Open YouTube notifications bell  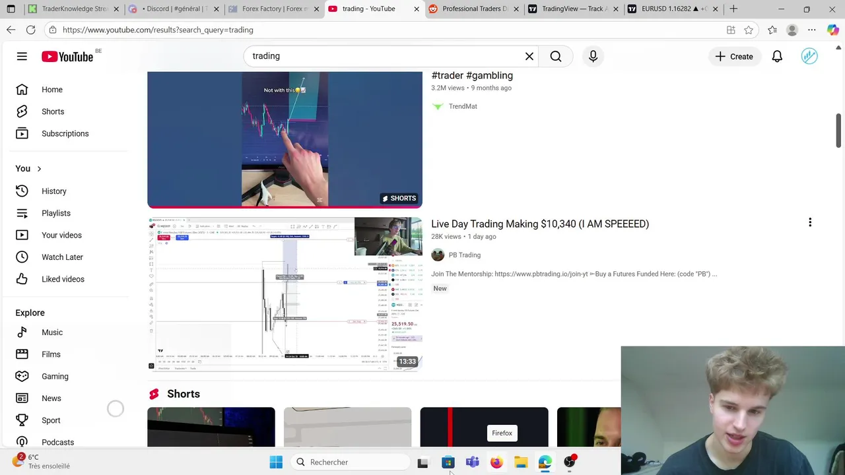click(777, 56)
